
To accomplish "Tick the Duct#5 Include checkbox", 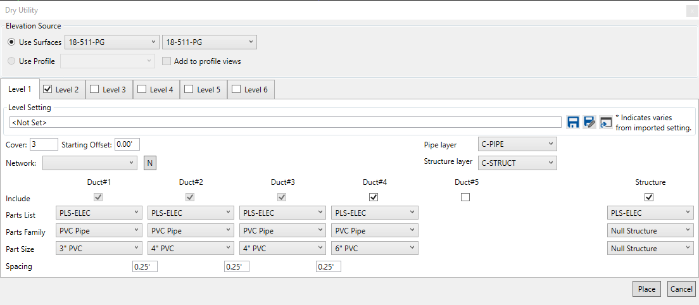I will pos(465,197).
